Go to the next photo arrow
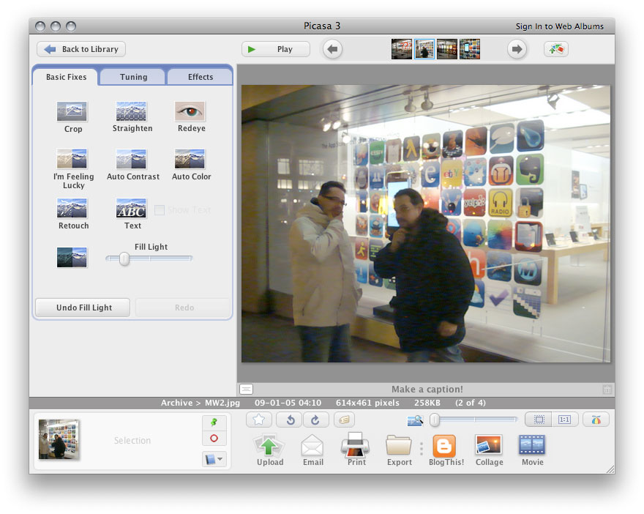Image resolution: width=644 pixels, height=514 pixels. pos(517,49)
